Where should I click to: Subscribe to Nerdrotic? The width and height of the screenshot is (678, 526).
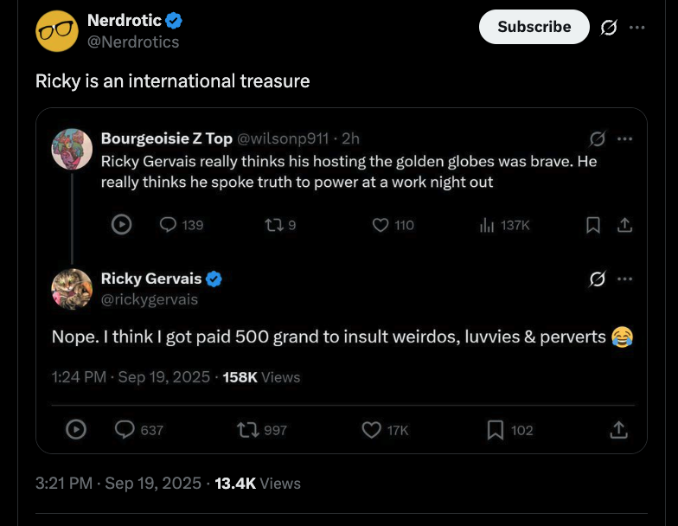tap(534, 27)
